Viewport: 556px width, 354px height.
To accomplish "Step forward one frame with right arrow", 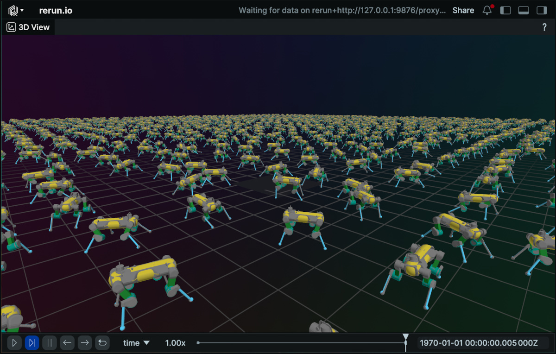I will [x=85, y=343].
